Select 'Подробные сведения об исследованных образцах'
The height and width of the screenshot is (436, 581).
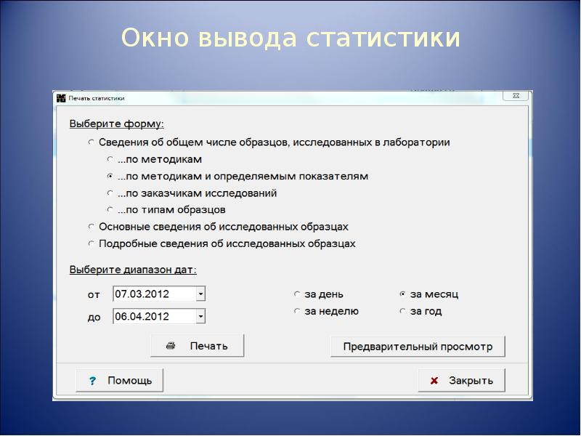(x=91, y=244)
